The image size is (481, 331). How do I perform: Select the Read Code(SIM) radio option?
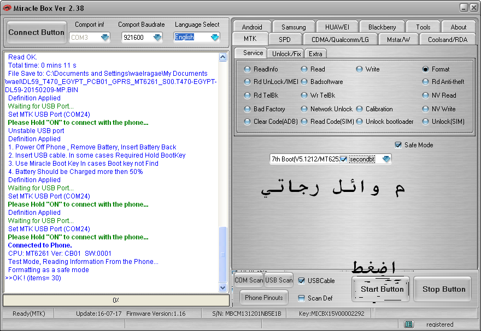[x=304, y=122]
